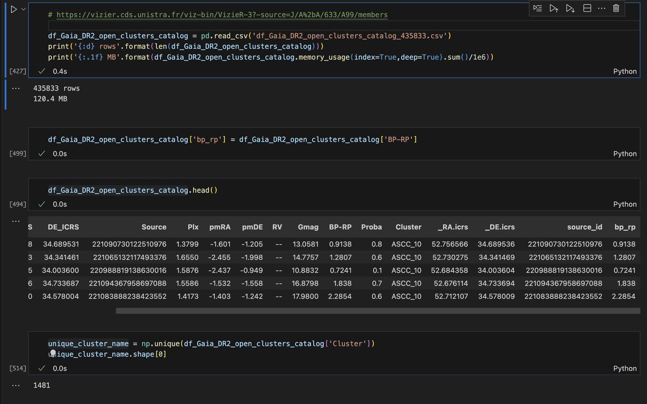The image size is (647, 404).
Task: Click the Proba value 0.1
Action: [377, 270]
